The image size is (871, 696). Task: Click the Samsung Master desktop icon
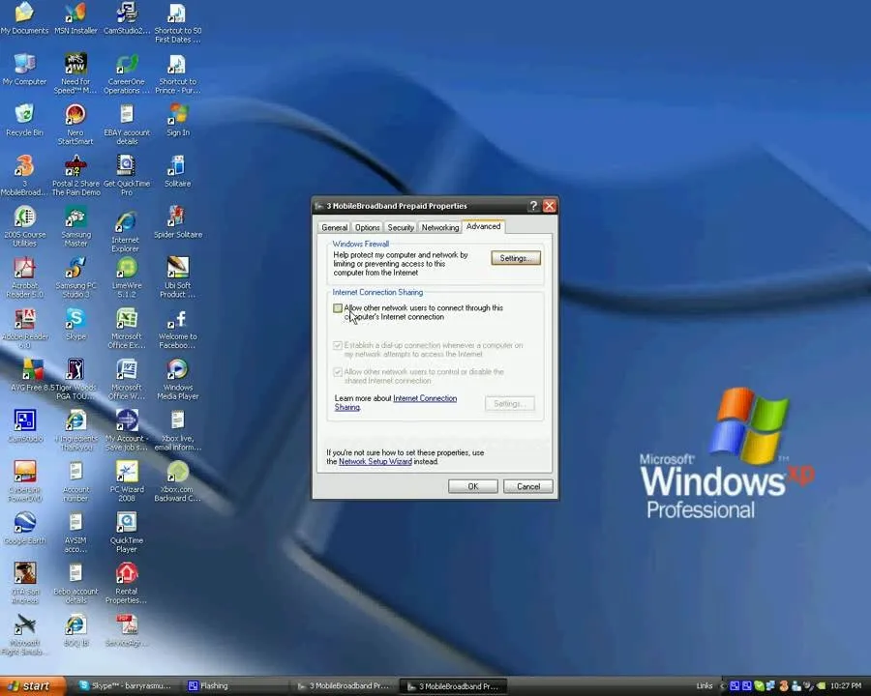point(75,226)
